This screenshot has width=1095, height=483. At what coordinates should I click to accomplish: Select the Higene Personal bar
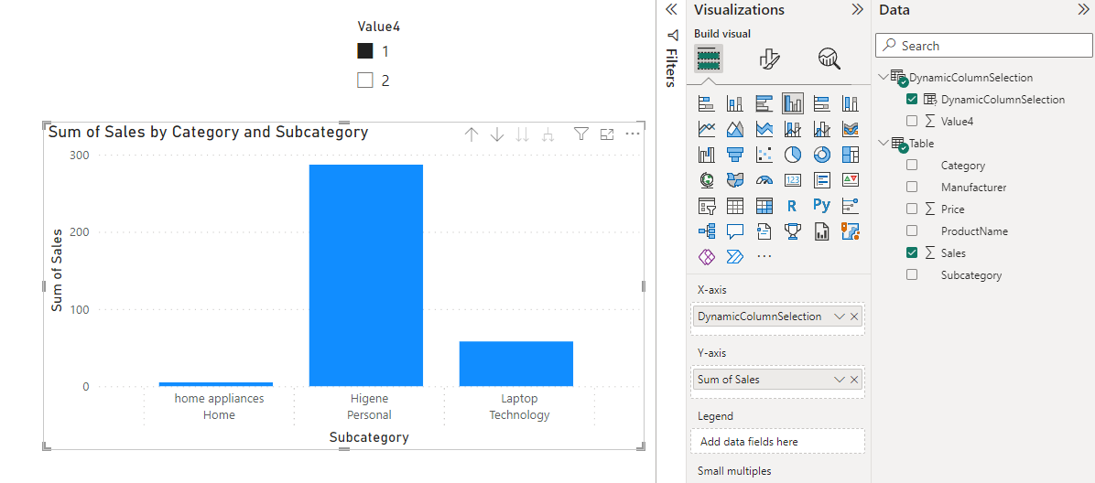click(366, 275)
